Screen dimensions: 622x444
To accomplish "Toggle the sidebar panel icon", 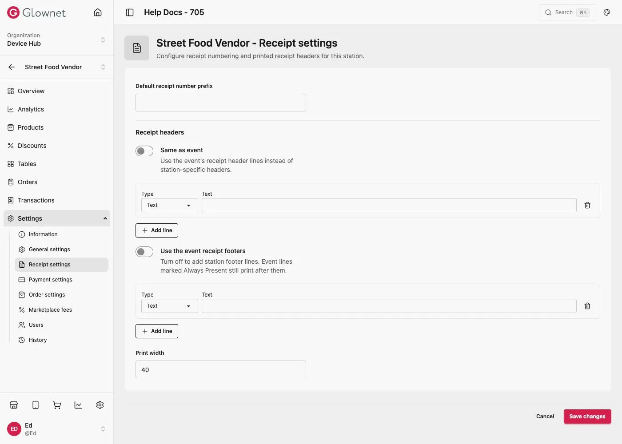I will click(130, 12).
